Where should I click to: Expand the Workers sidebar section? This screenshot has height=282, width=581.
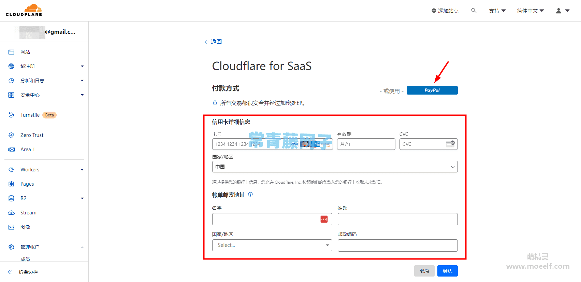[x=82, y=170]
